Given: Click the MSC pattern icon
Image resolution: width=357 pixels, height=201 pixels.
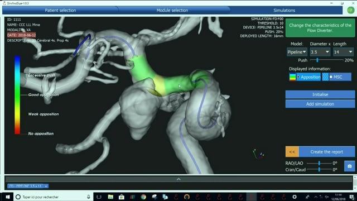Looking at the screenshot, I should point(325,77).
